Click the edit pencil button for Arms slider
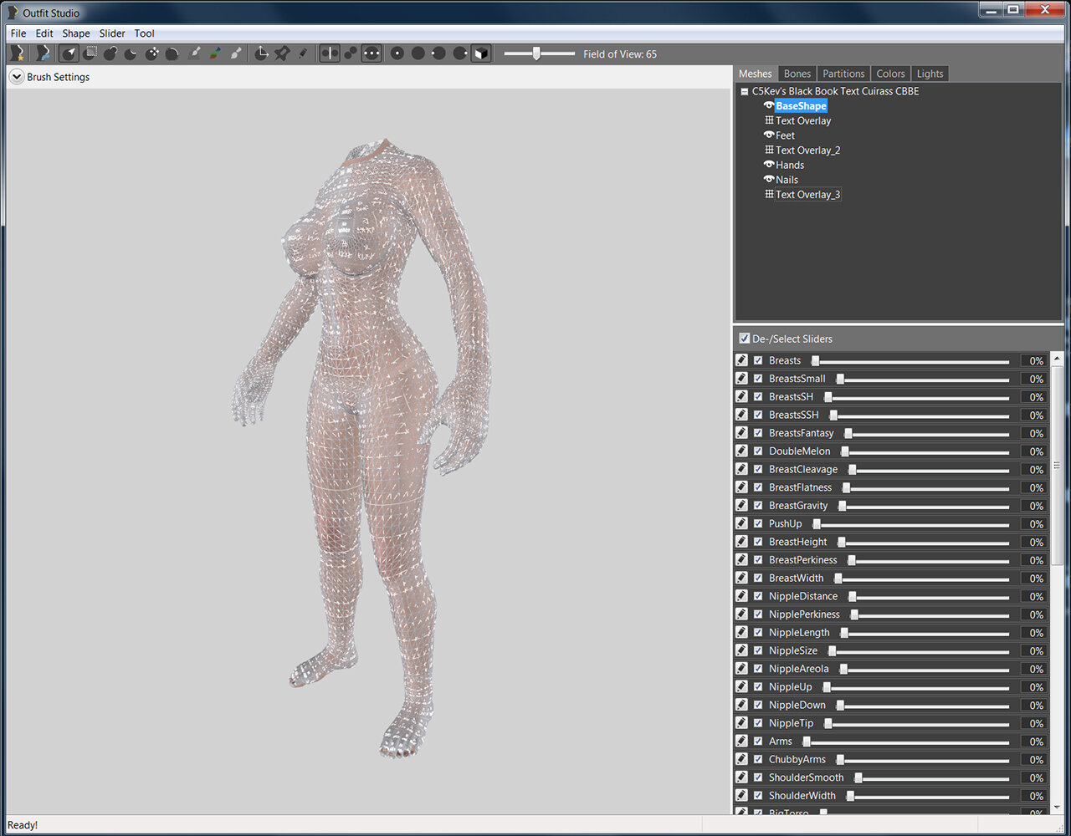This screenshot has height=836, width=1071. [741, 741]
